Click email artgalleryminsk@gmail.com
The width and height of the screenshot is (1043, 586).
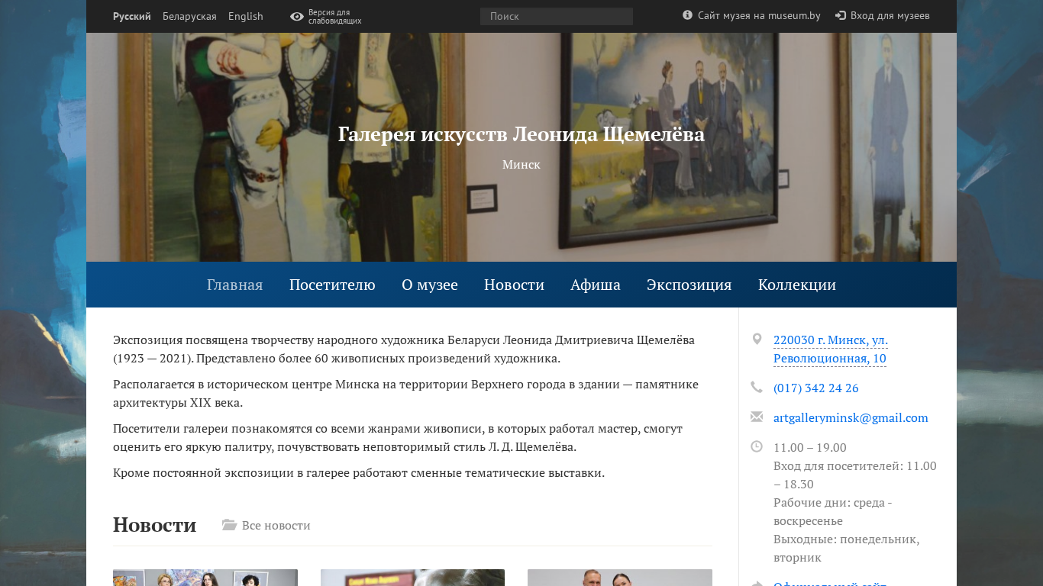point(851,417)
